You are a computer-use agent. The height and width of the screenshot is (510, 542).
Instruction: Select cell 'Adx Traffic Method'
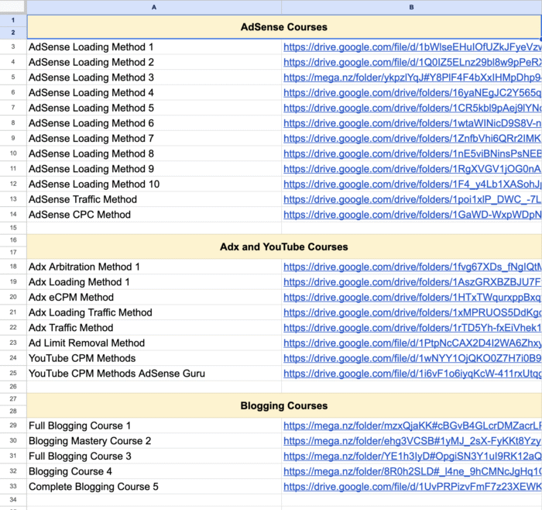coord(154,328)
